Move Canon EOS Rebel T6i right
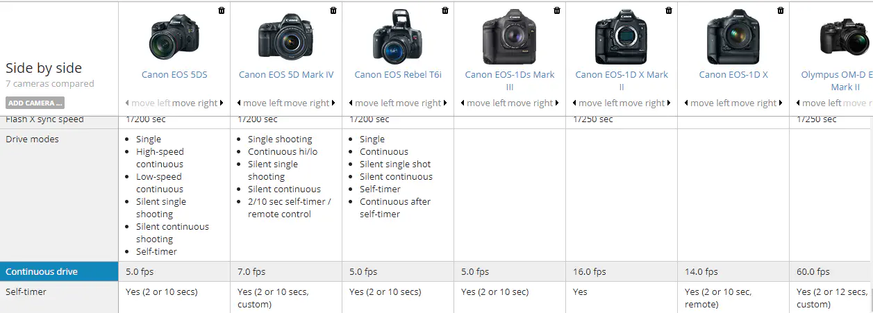This screenshot has height=313, width=873. click(421, 103)
